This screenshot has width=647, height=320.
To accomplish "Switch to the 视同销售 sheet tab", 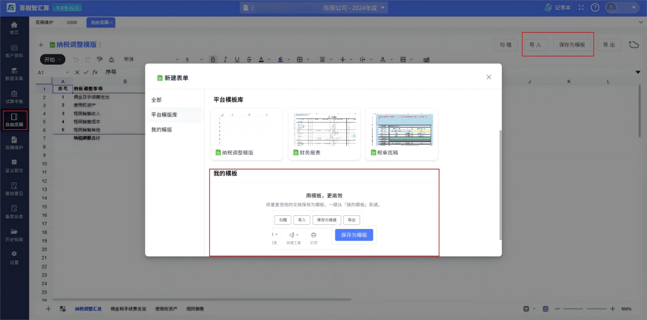I will coord(195,309).
